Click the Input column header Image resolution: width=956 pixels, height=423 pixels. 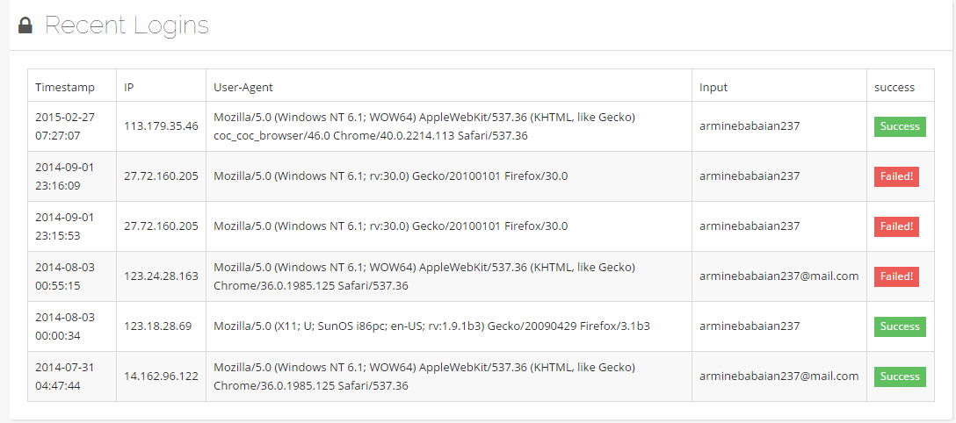tap(713, 87)
